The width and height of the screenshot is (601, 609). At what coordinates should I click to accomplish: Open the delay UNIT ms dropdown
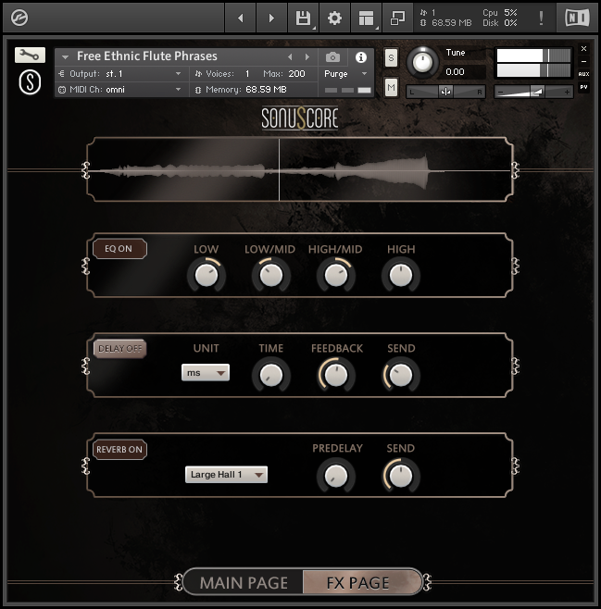click(206, 373)
